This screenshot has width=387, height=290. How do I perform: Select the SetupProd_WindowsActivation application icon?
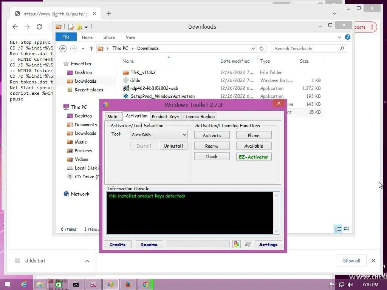click(126, 96)
